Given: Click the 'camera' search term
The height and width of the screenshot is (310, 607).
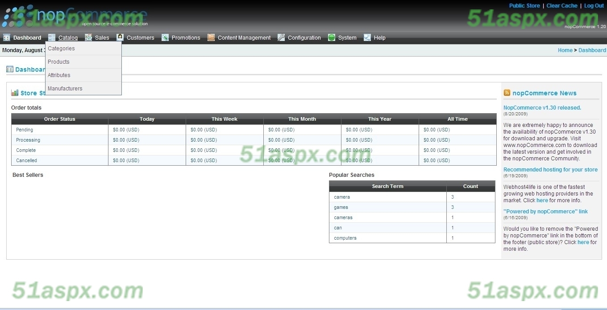Looking at the screenshot, I should click(342, 197).
